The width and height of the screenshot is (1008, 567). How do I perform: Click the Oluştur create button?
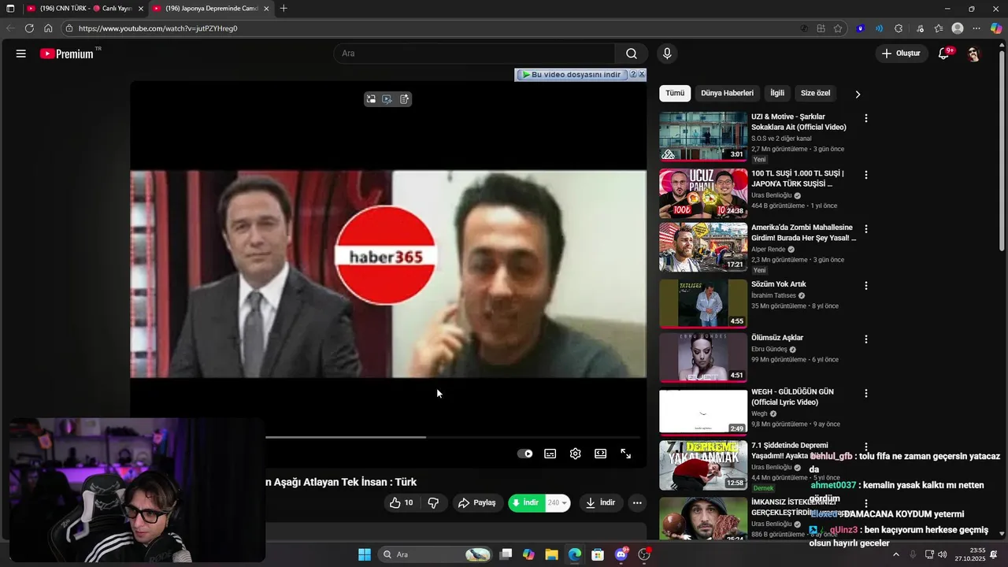[901, 54]
